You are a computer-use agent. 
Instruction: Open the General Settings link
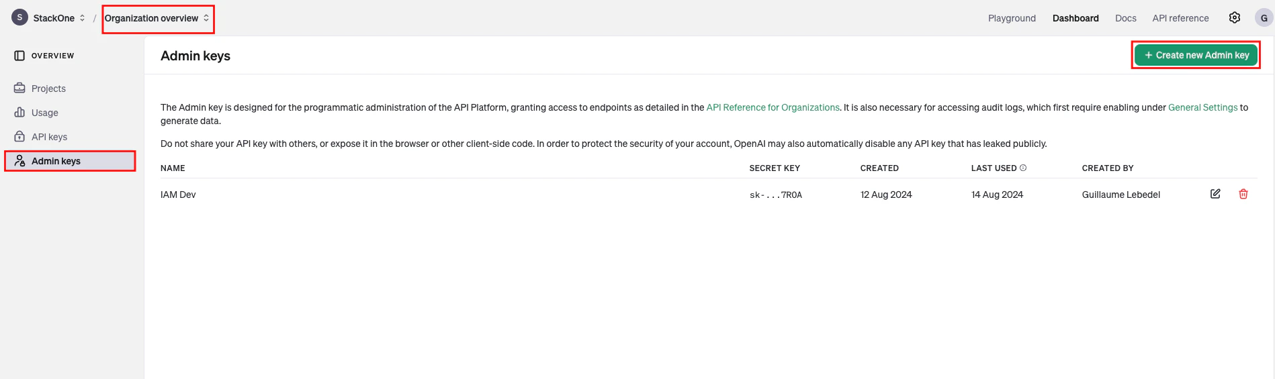pos(1202,107)
